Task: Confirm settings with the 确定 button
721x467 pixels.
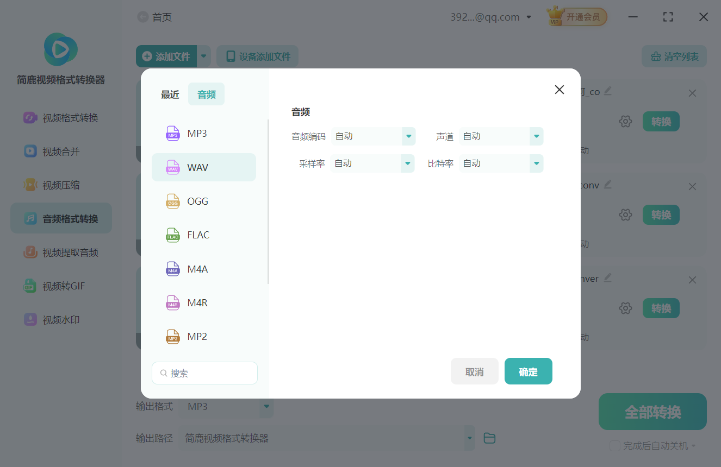Action: (x=528, y=371)
